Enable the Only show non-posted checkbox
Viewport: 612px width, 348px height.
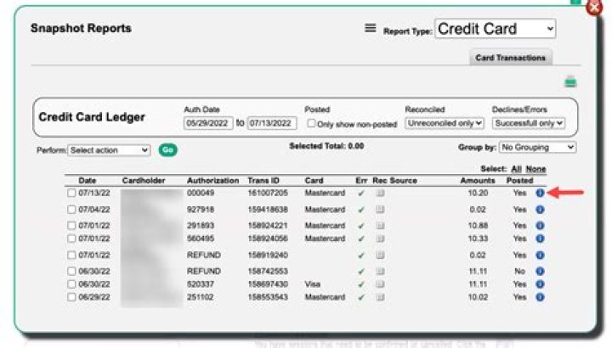pos(312,123)
